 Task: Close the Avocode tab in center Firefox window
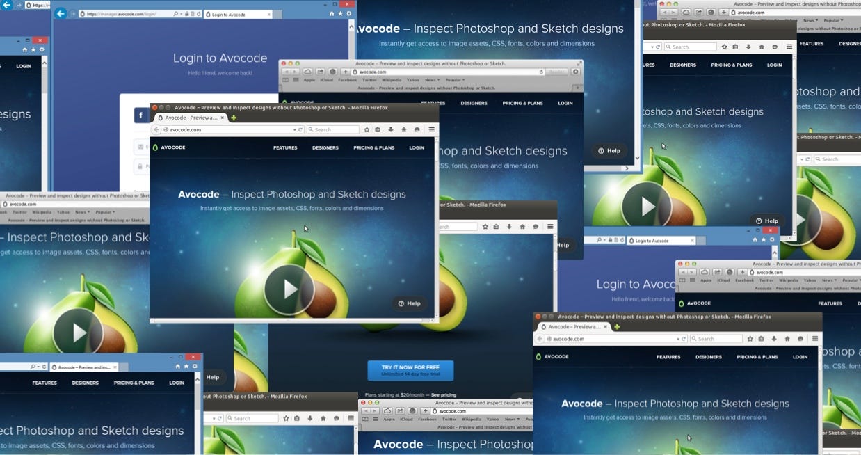click(222, 118)
